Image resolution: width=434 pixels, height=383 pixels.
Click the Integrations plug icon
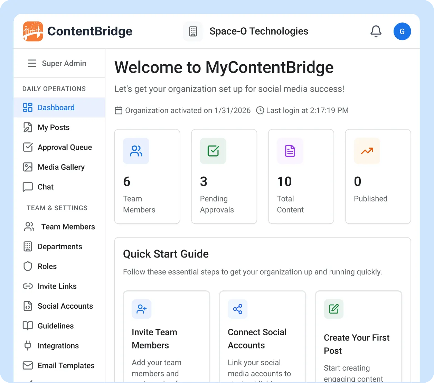(x=28, y=346)
